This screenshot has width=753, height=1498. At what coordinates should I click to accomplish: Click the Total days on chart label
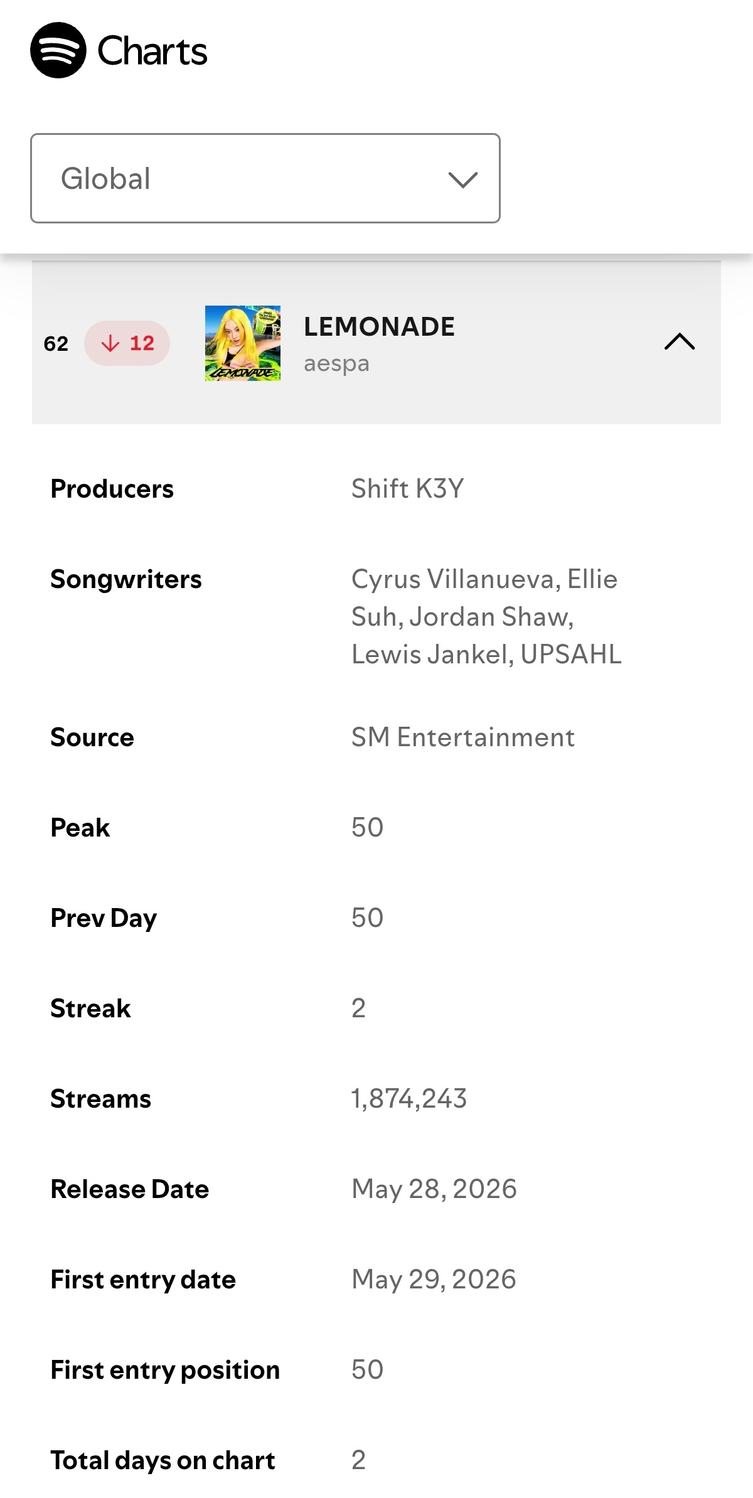pos(163,1460)
